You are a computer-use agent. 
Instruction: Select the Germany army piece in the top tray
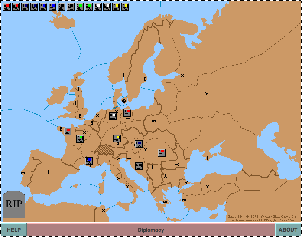(71, 7)
